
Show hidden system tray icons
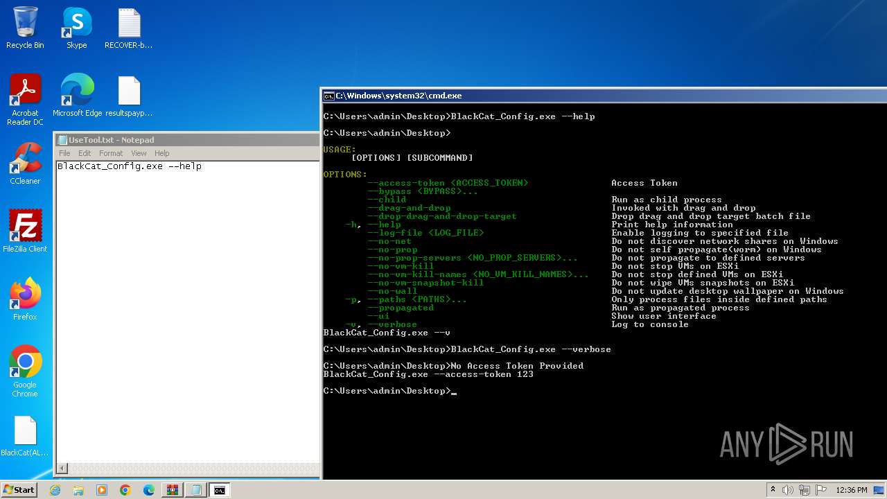pos(773,490)
